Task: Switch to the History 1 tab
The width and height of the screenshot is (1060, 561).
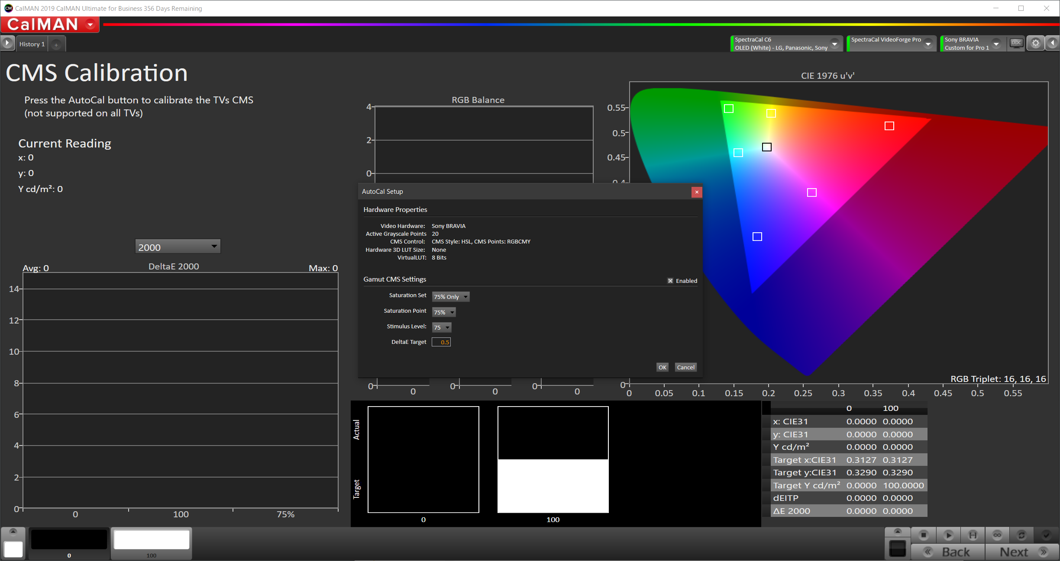Action: click(32, 44)
